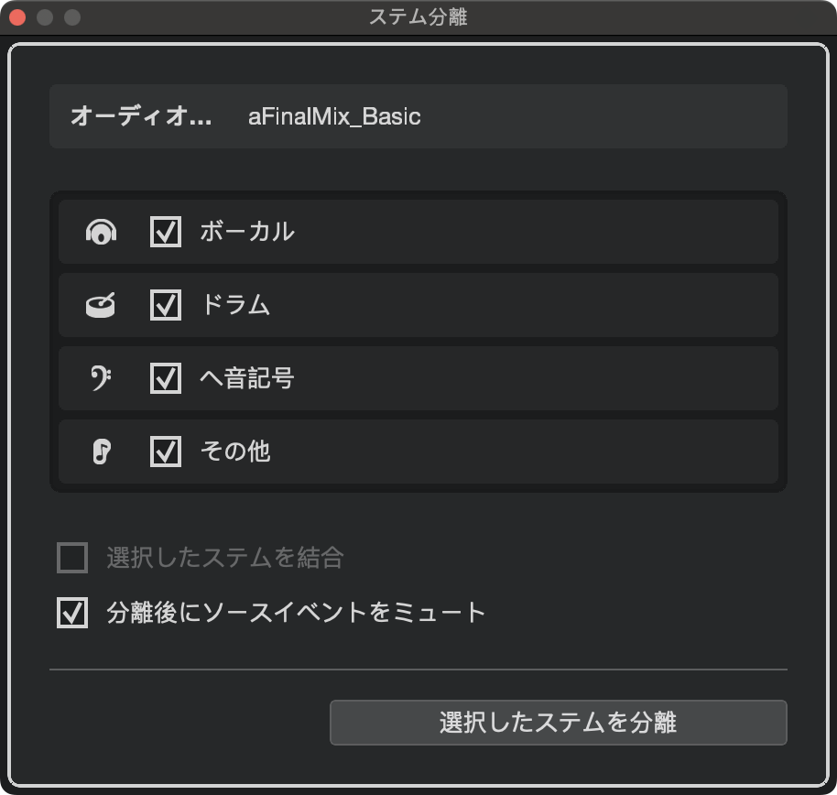Click the 選択したステムを結合 checkbox
Viewport: 837px width, 795px height.
[x=72, y=557]
